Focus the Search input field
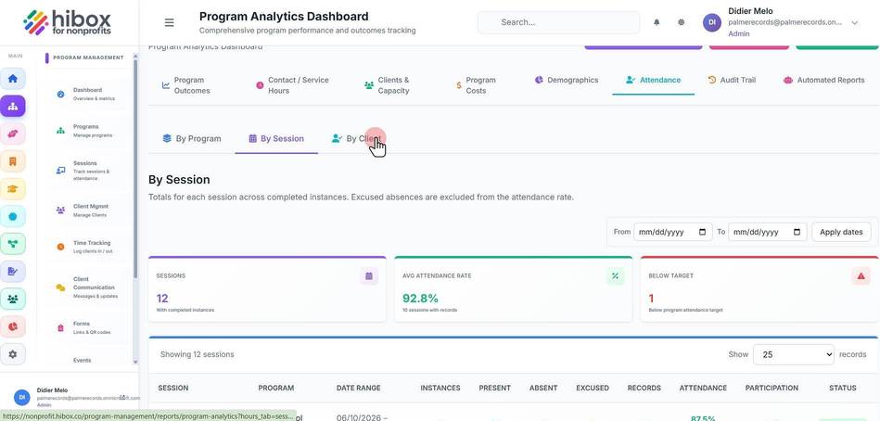This screenshot has height=421, width=880. pyautogui.click(x=558, y=22)
